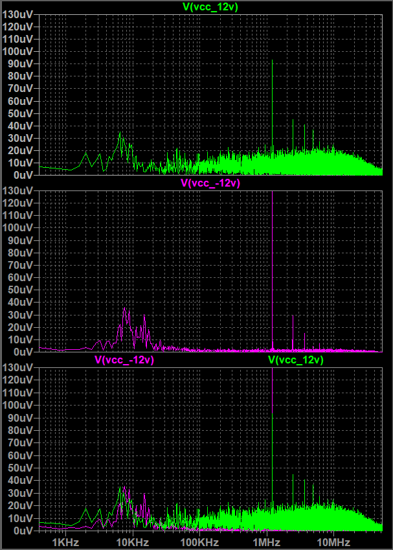The image size is (393, 550).
Task: Click the 40uV axis label in bottom pane
Action: pos(20,480)
